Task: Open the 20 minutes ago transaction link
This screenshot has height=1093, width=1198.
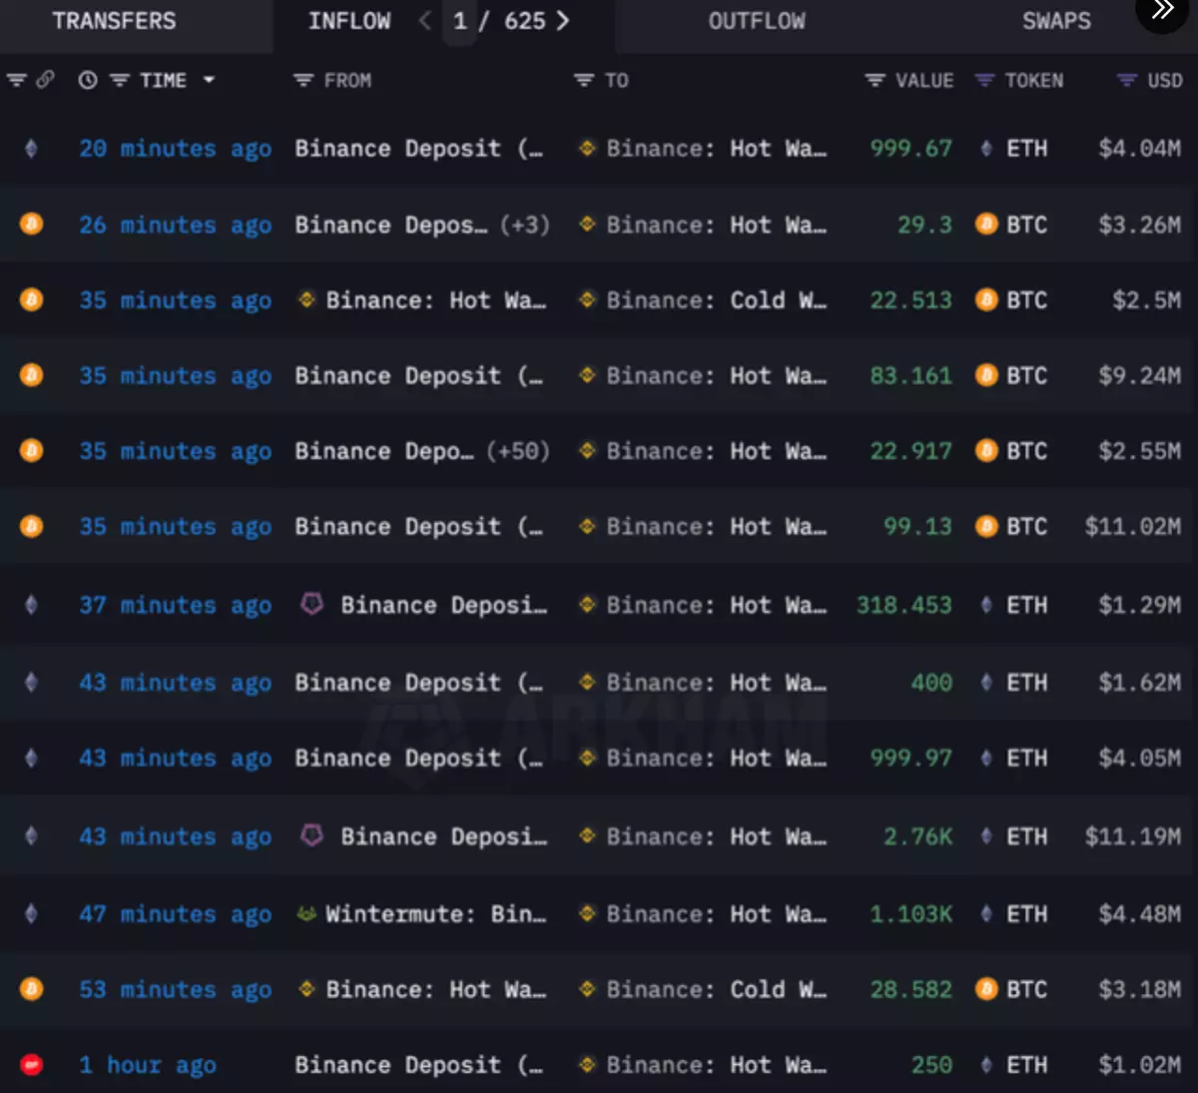Action: click(x=175, y=149)
